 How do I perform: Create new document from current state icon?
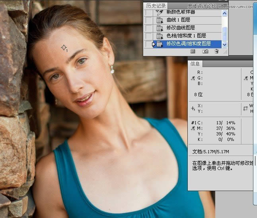tap(193, 51)
